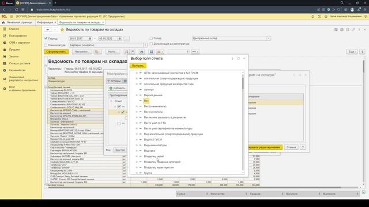This screenshot has height=207, width=369.
Task: Open the history clock icon
Action: click(x=319, y=17)
